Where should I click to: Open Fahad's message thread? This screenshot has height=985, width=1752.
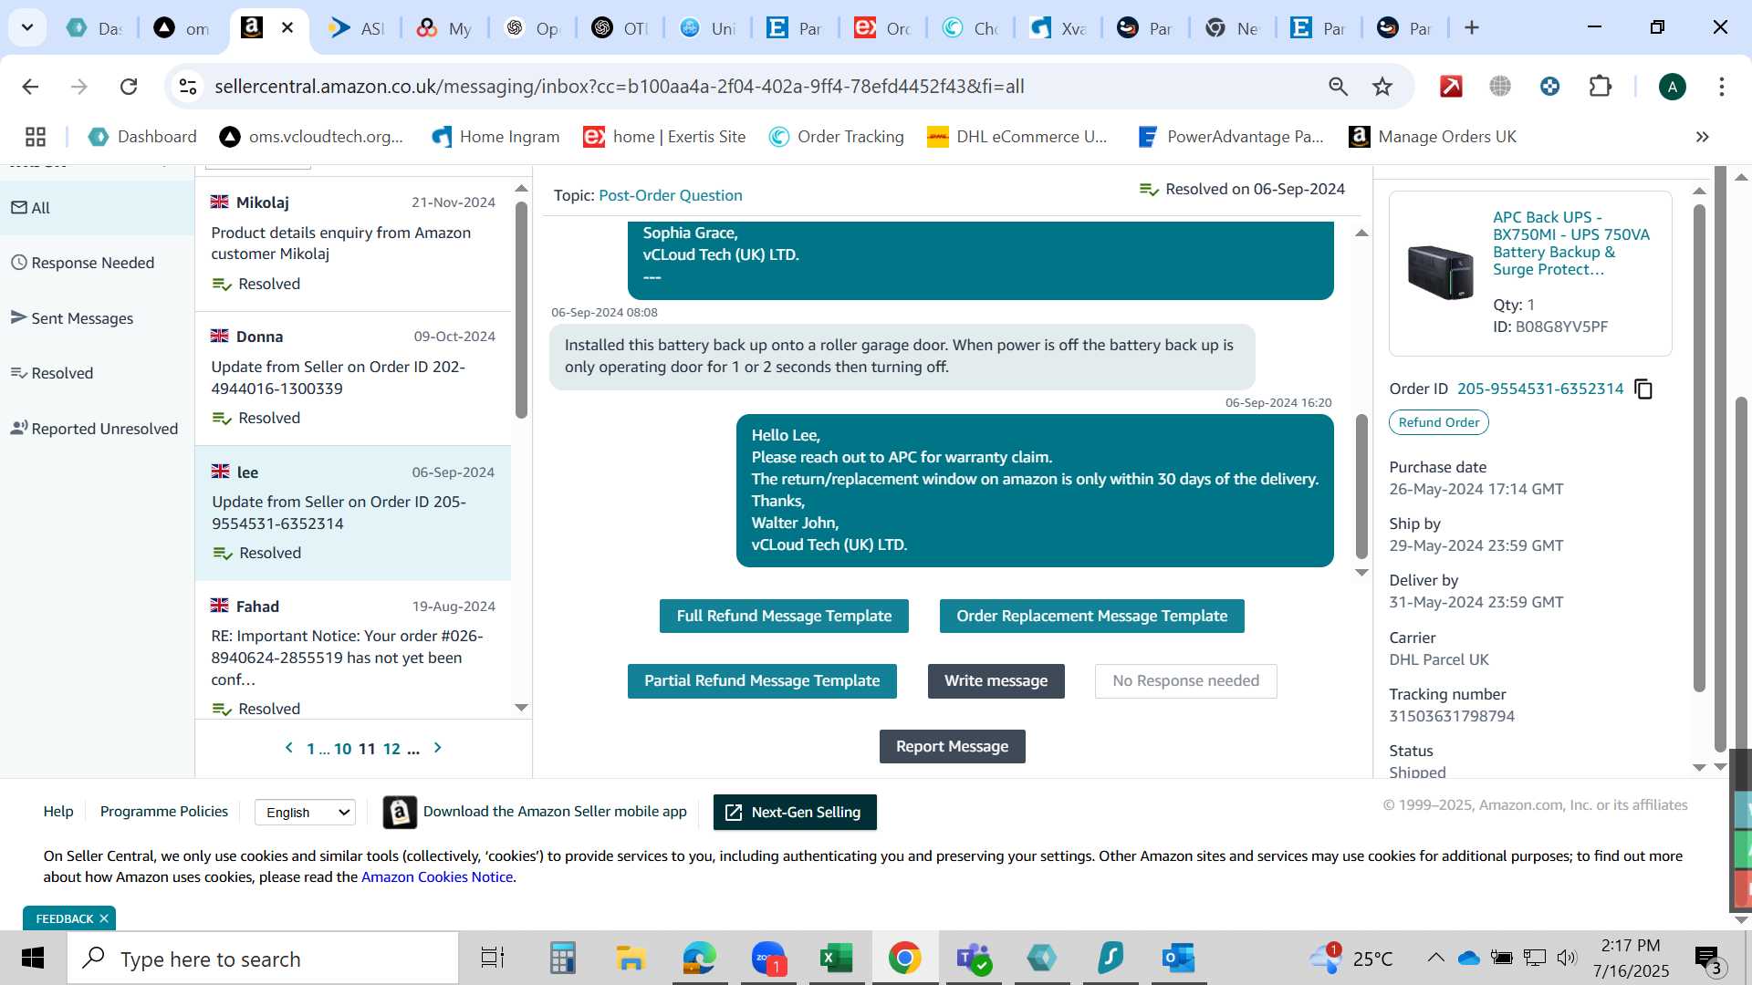tap(353, 649)
